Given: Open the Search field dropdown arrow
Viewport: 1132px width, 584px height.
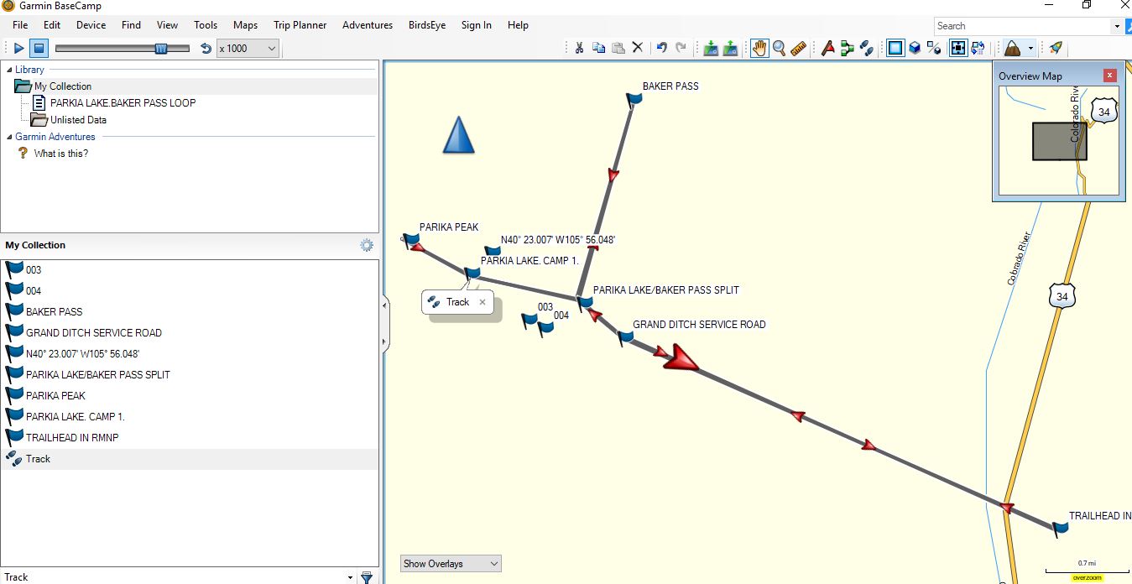Looking at the screenshot, I should pos(1117,26).
